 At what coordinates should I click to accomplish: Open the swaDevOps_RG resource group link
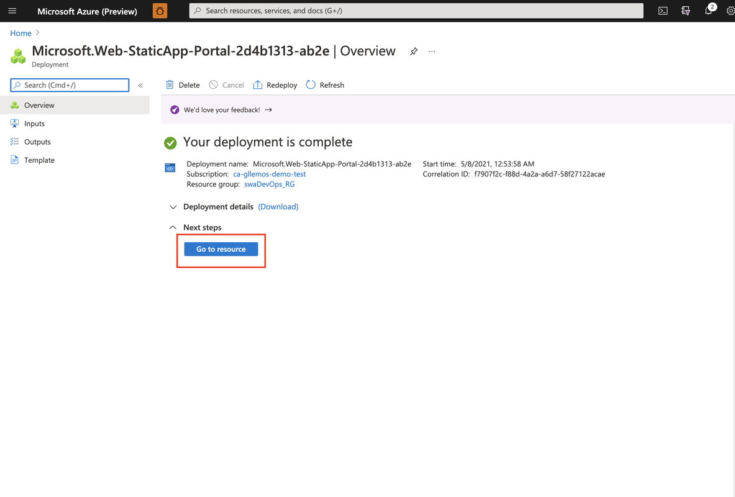click(270, 185)
